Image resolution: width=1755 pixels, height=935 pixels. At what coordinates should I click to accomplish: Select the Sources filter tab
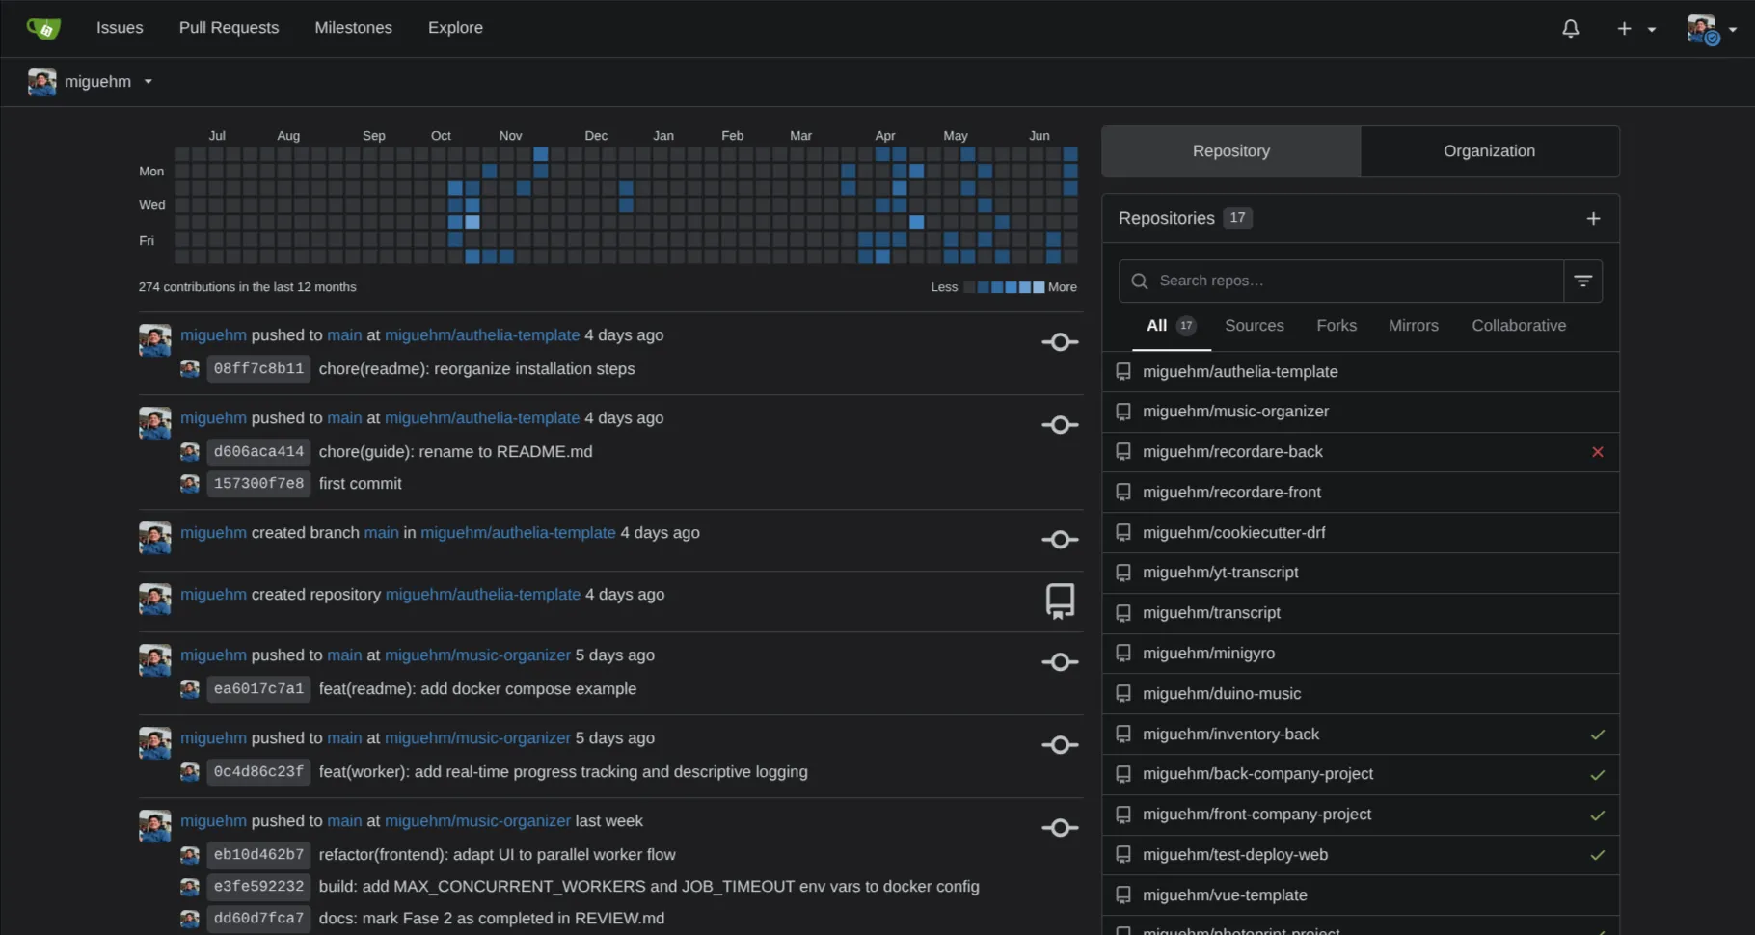[1254, 326]
